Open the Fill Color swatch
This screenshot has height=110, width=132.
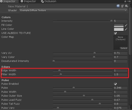(119, 25)
